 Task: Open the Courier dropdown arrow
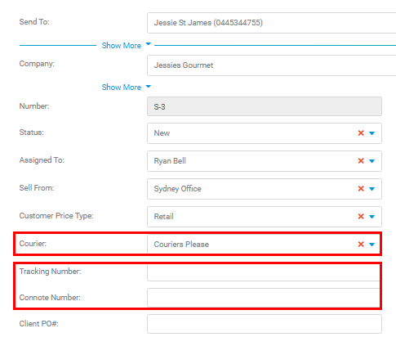pyautogui.click(x=372, y=245)
